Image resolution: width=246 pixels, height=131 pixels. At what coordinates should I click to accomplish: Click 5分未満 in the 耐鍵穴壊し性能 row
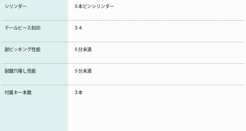(x=83, y=71)
